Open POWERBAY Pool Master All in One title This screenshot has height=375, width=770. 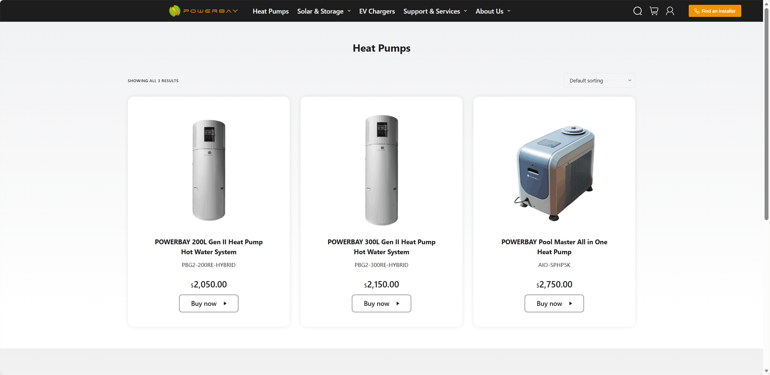coord(554,247)
